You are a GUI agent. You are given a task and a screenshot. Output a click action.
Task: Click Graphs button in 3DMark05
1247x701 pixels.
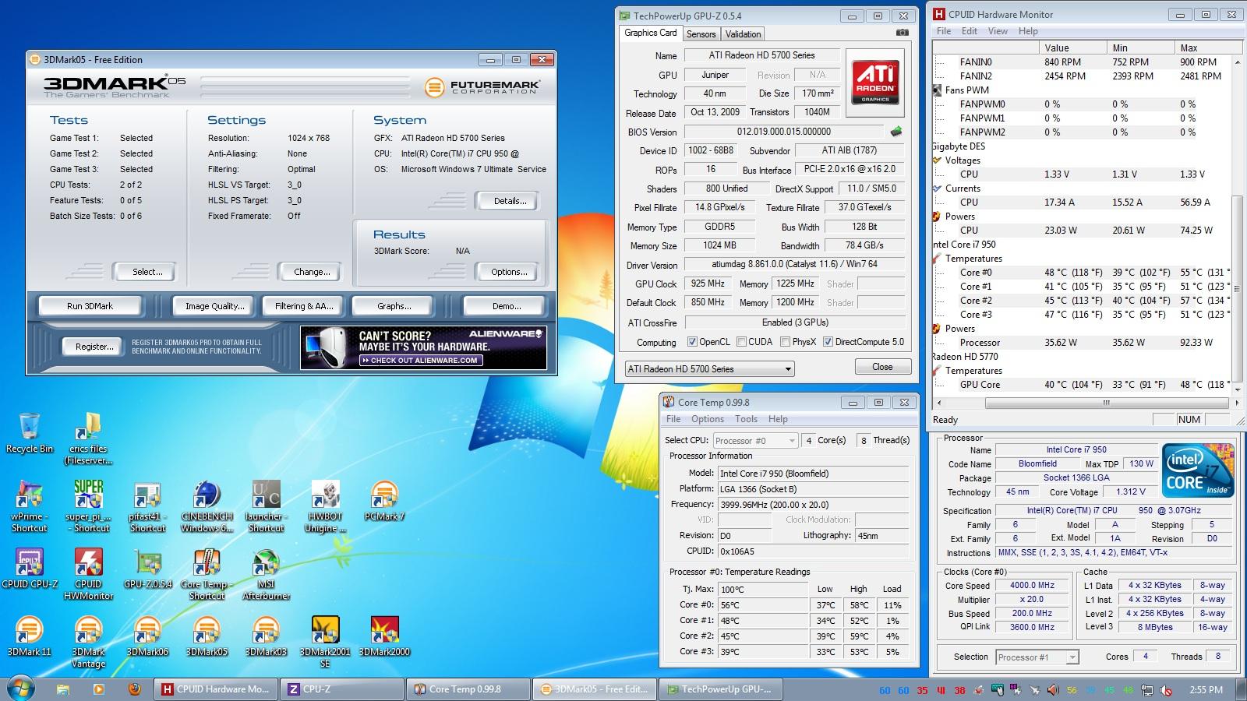pos(394,306)
